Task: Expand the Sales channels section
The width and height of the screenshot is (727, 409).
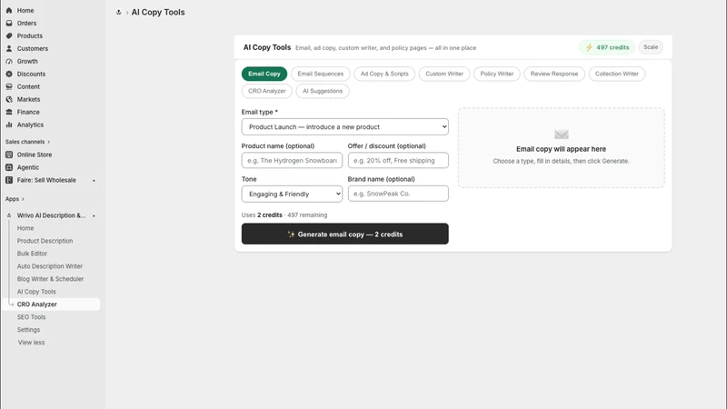Action: (27, 142)
